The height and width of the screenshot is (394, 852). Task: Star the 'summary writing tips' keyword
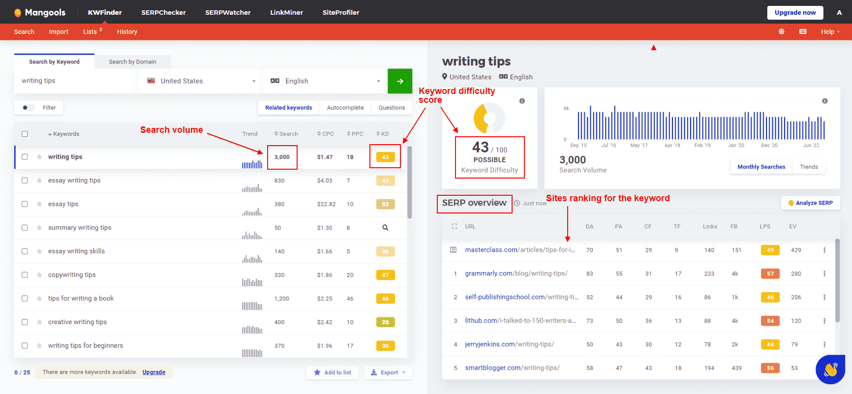click(x=39, y=228)
